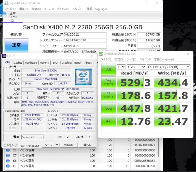Switch to the CPU tab in CPU-Z
This screenshot has width=196, height=172.
point(8,62)
